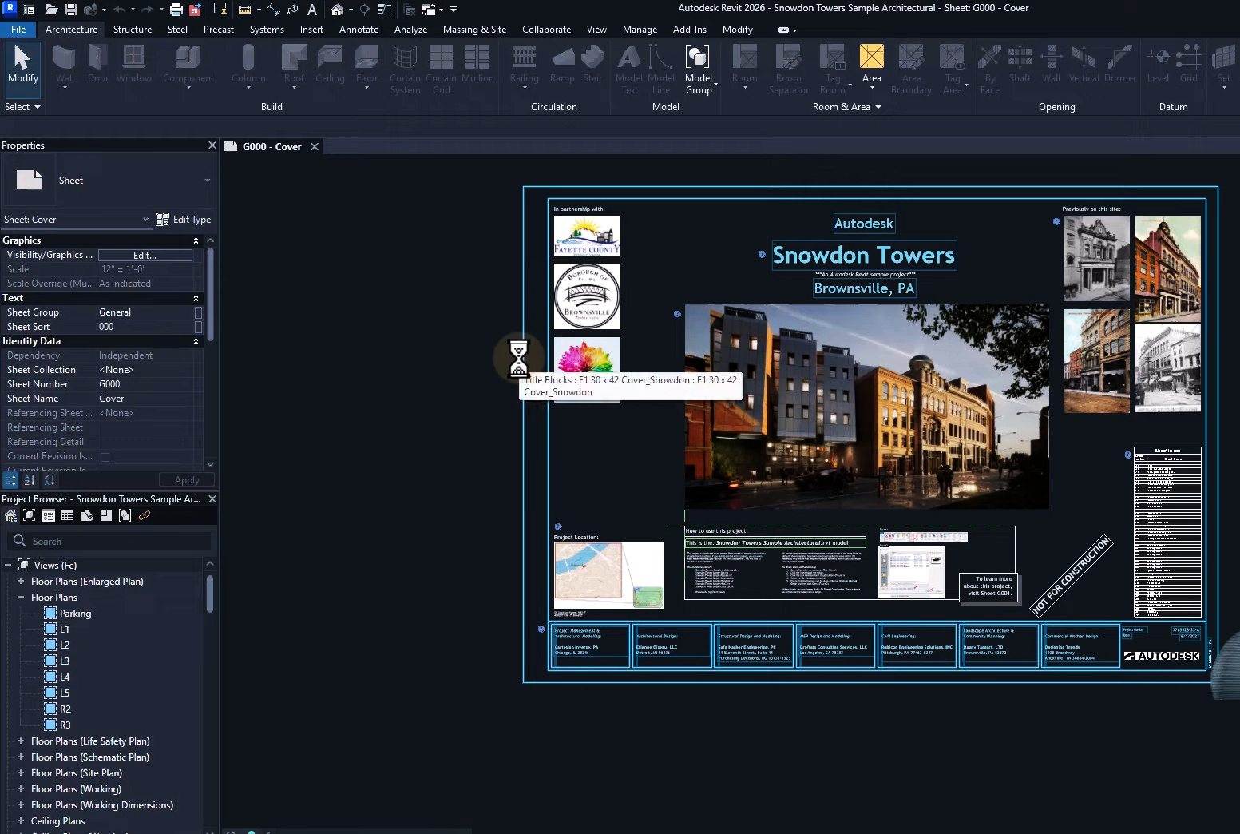Click the 3D views filter icon in Project Browser
The image size is (1240, 834).
(x=30, y=516)
